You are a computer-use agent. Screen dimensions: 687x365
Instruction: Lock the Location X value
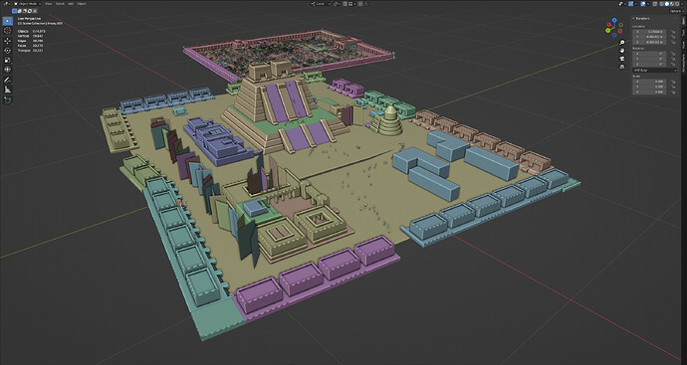(673, 32)
